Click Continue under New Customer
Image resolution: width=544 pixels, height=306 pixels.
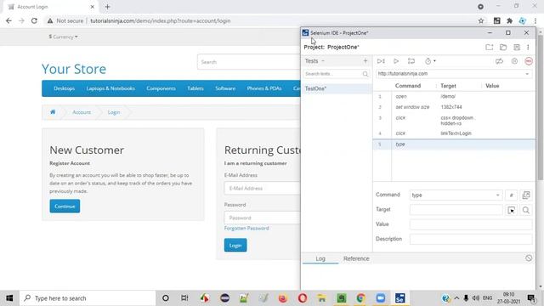click(65, 206)
